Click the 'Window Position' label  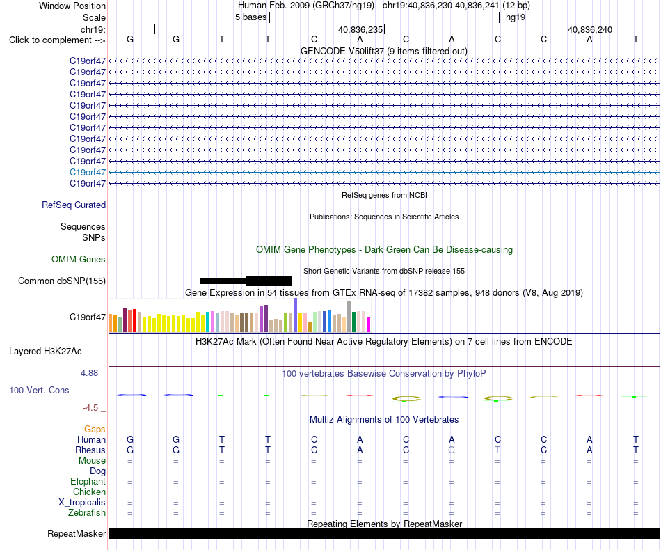click(x=72, y=6)
